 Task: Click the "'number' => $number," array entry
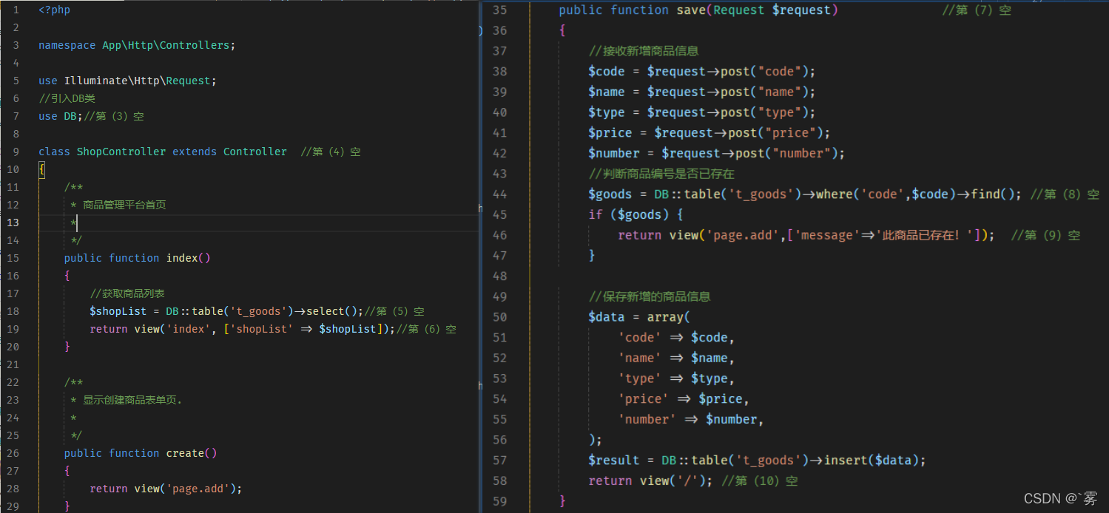[691, 419]
